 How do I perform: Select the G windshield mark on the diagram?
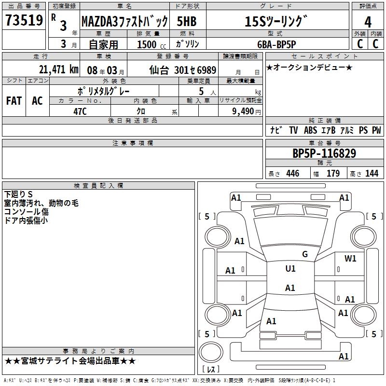pos(304,254)
